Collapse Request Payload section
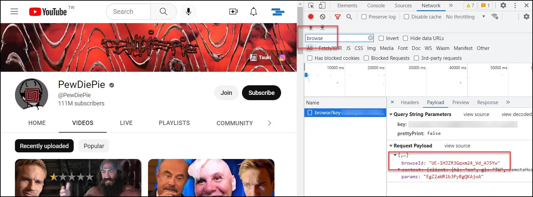The width and height of the screenshot is (533, 197). [x=391, y=146]
